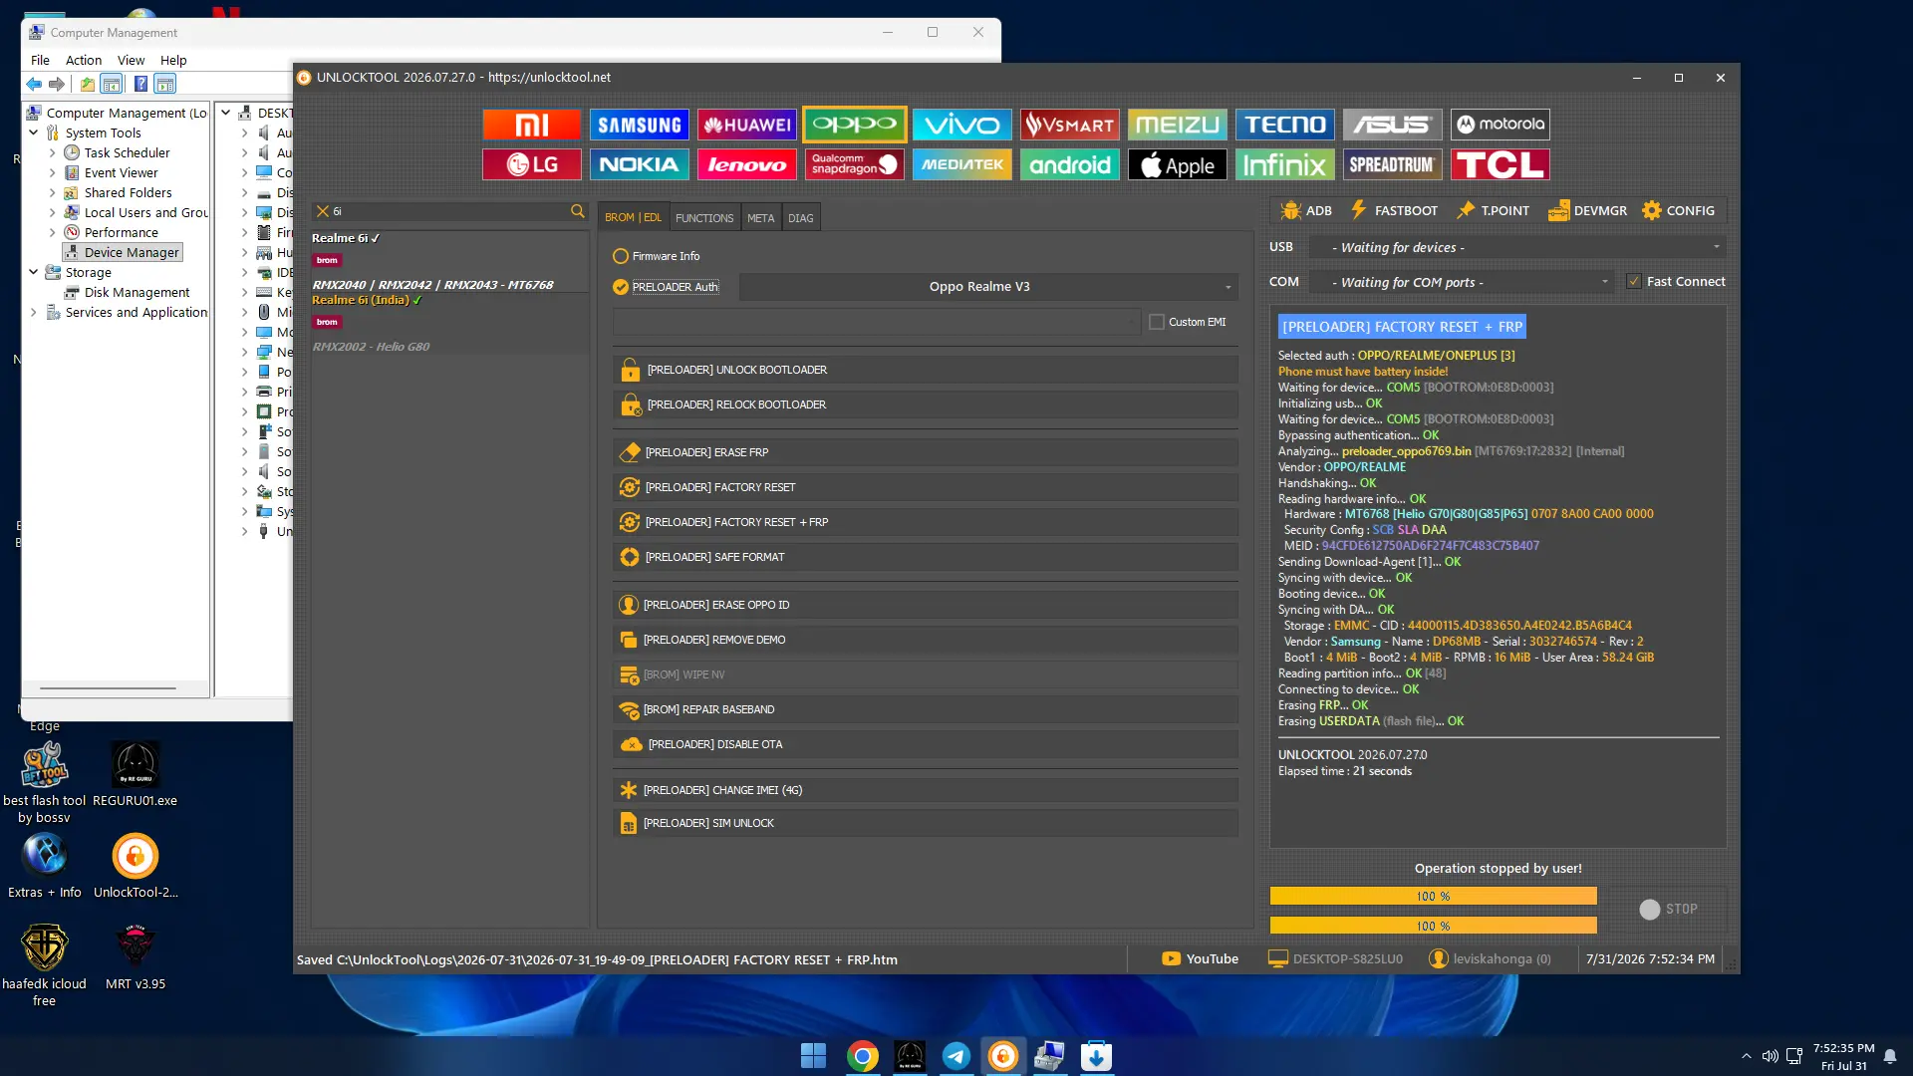Select the Xiaomi MI brand logo
Viewport: 1913px width, 1076px height.
coord(532,125)
